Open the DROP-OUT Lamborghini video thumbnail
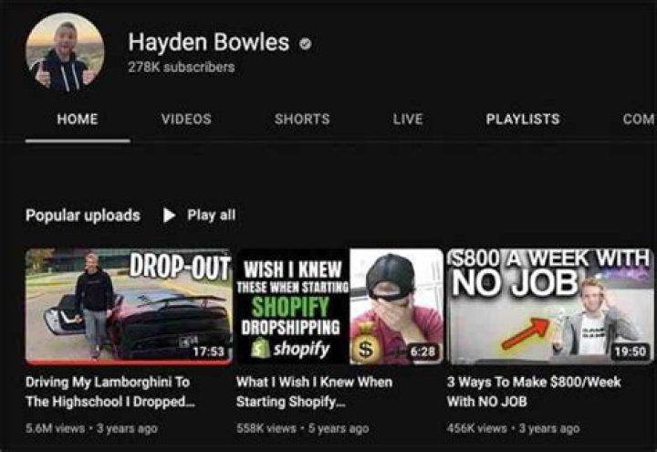Image resolution: width=657 pixels, height=452 pixels. (129, 307)
